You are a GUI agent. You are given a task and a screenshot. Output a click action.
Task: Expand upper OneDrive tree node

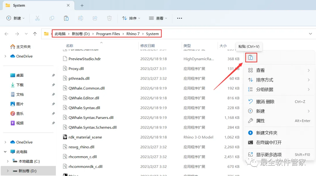pyautogui.click(x=5, y=56)
